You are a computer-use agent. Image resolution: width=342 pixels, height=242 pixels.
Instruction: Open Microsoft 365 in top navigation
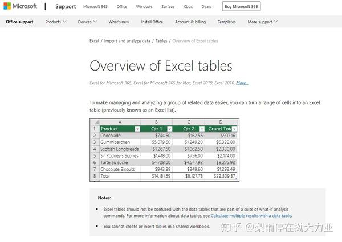[x=95, y=6]
